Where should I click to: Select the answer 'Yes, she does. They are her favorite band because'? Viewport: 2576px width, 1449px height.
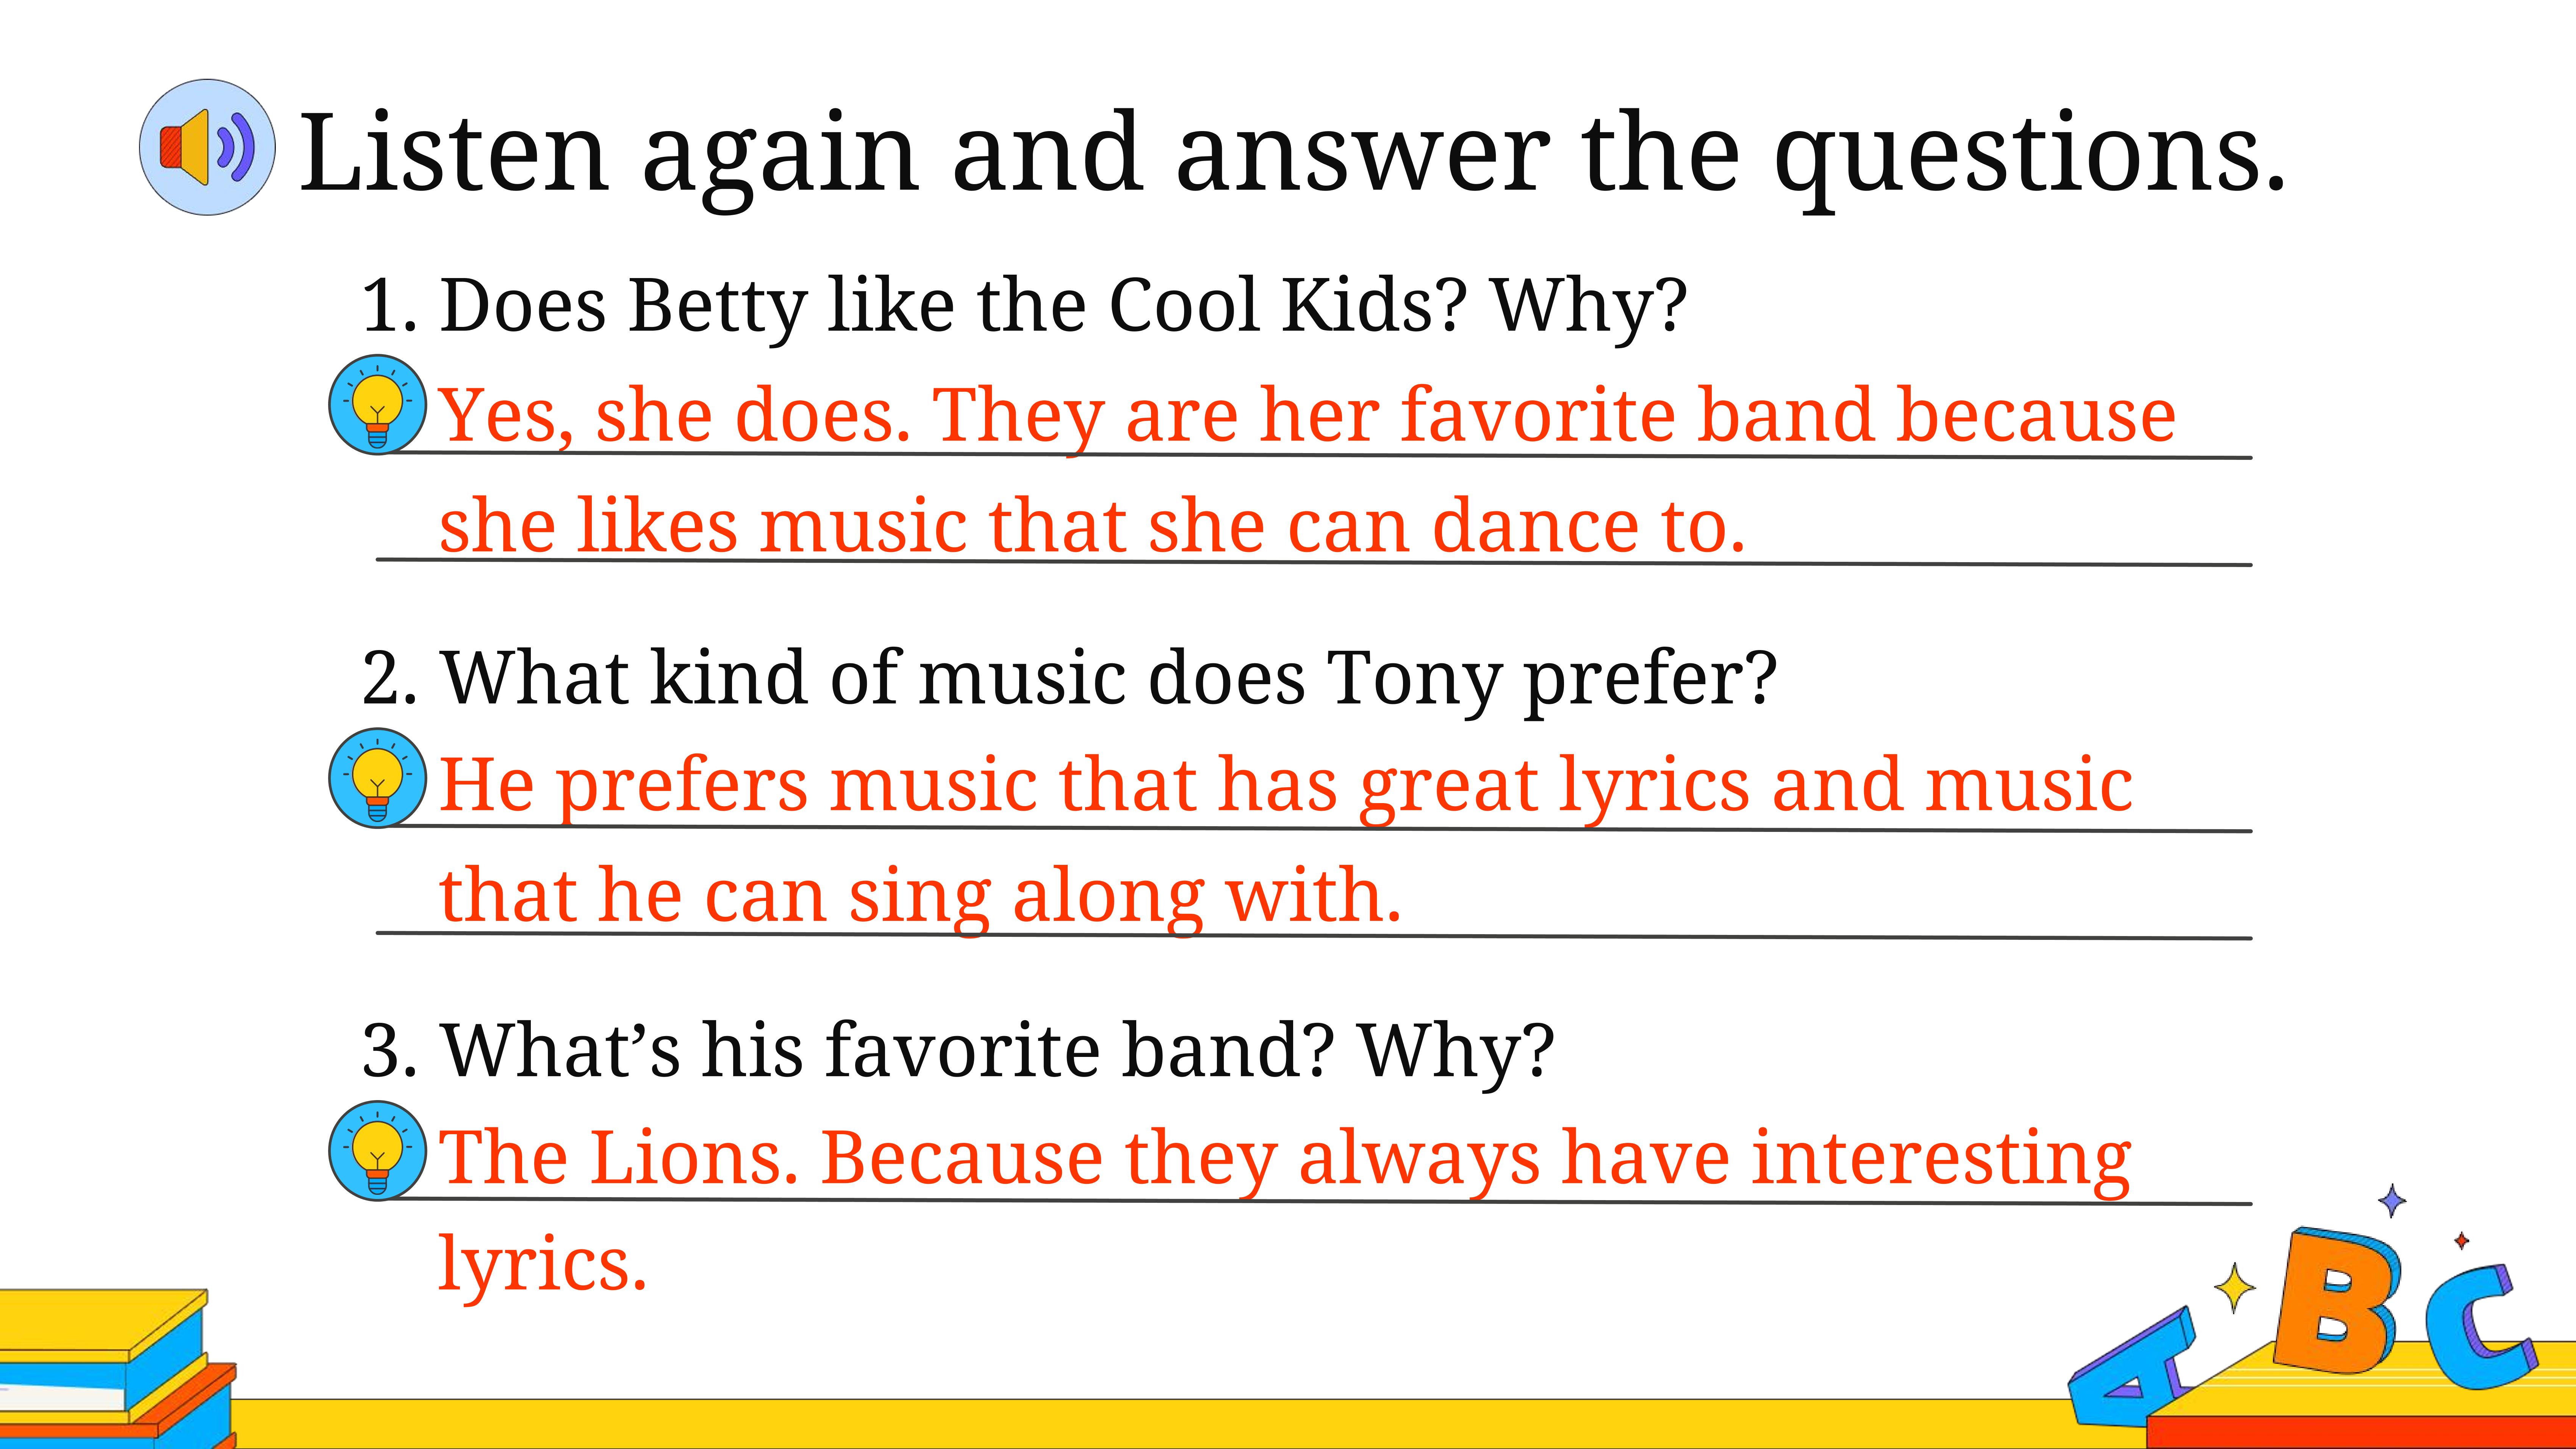(1308, 414)
